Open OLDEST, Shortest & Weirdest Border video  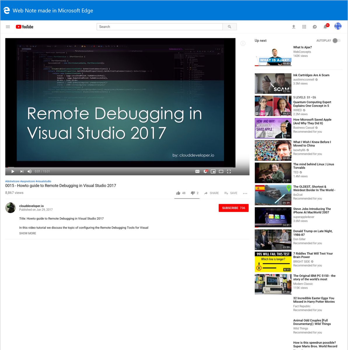[314, 188]
